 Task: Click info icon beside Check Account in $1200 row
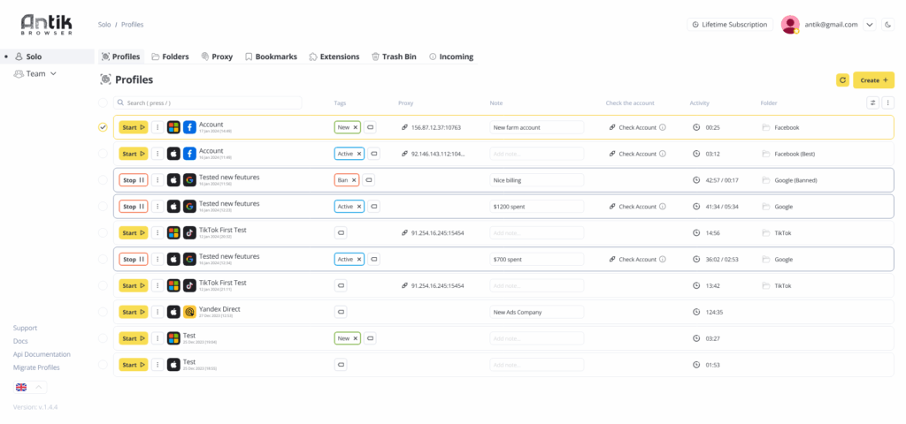pyautogui.click(x=662, y=207)
